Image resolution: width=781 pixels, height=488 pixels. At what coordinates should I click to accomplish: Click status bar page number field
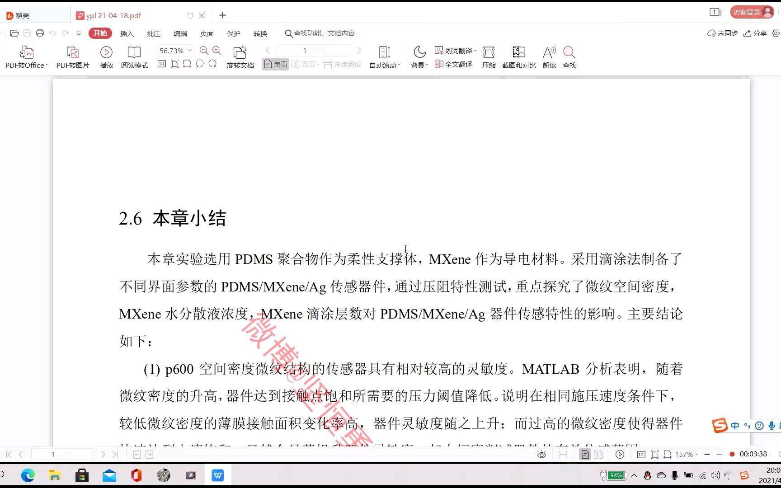(x=61, y=455)
